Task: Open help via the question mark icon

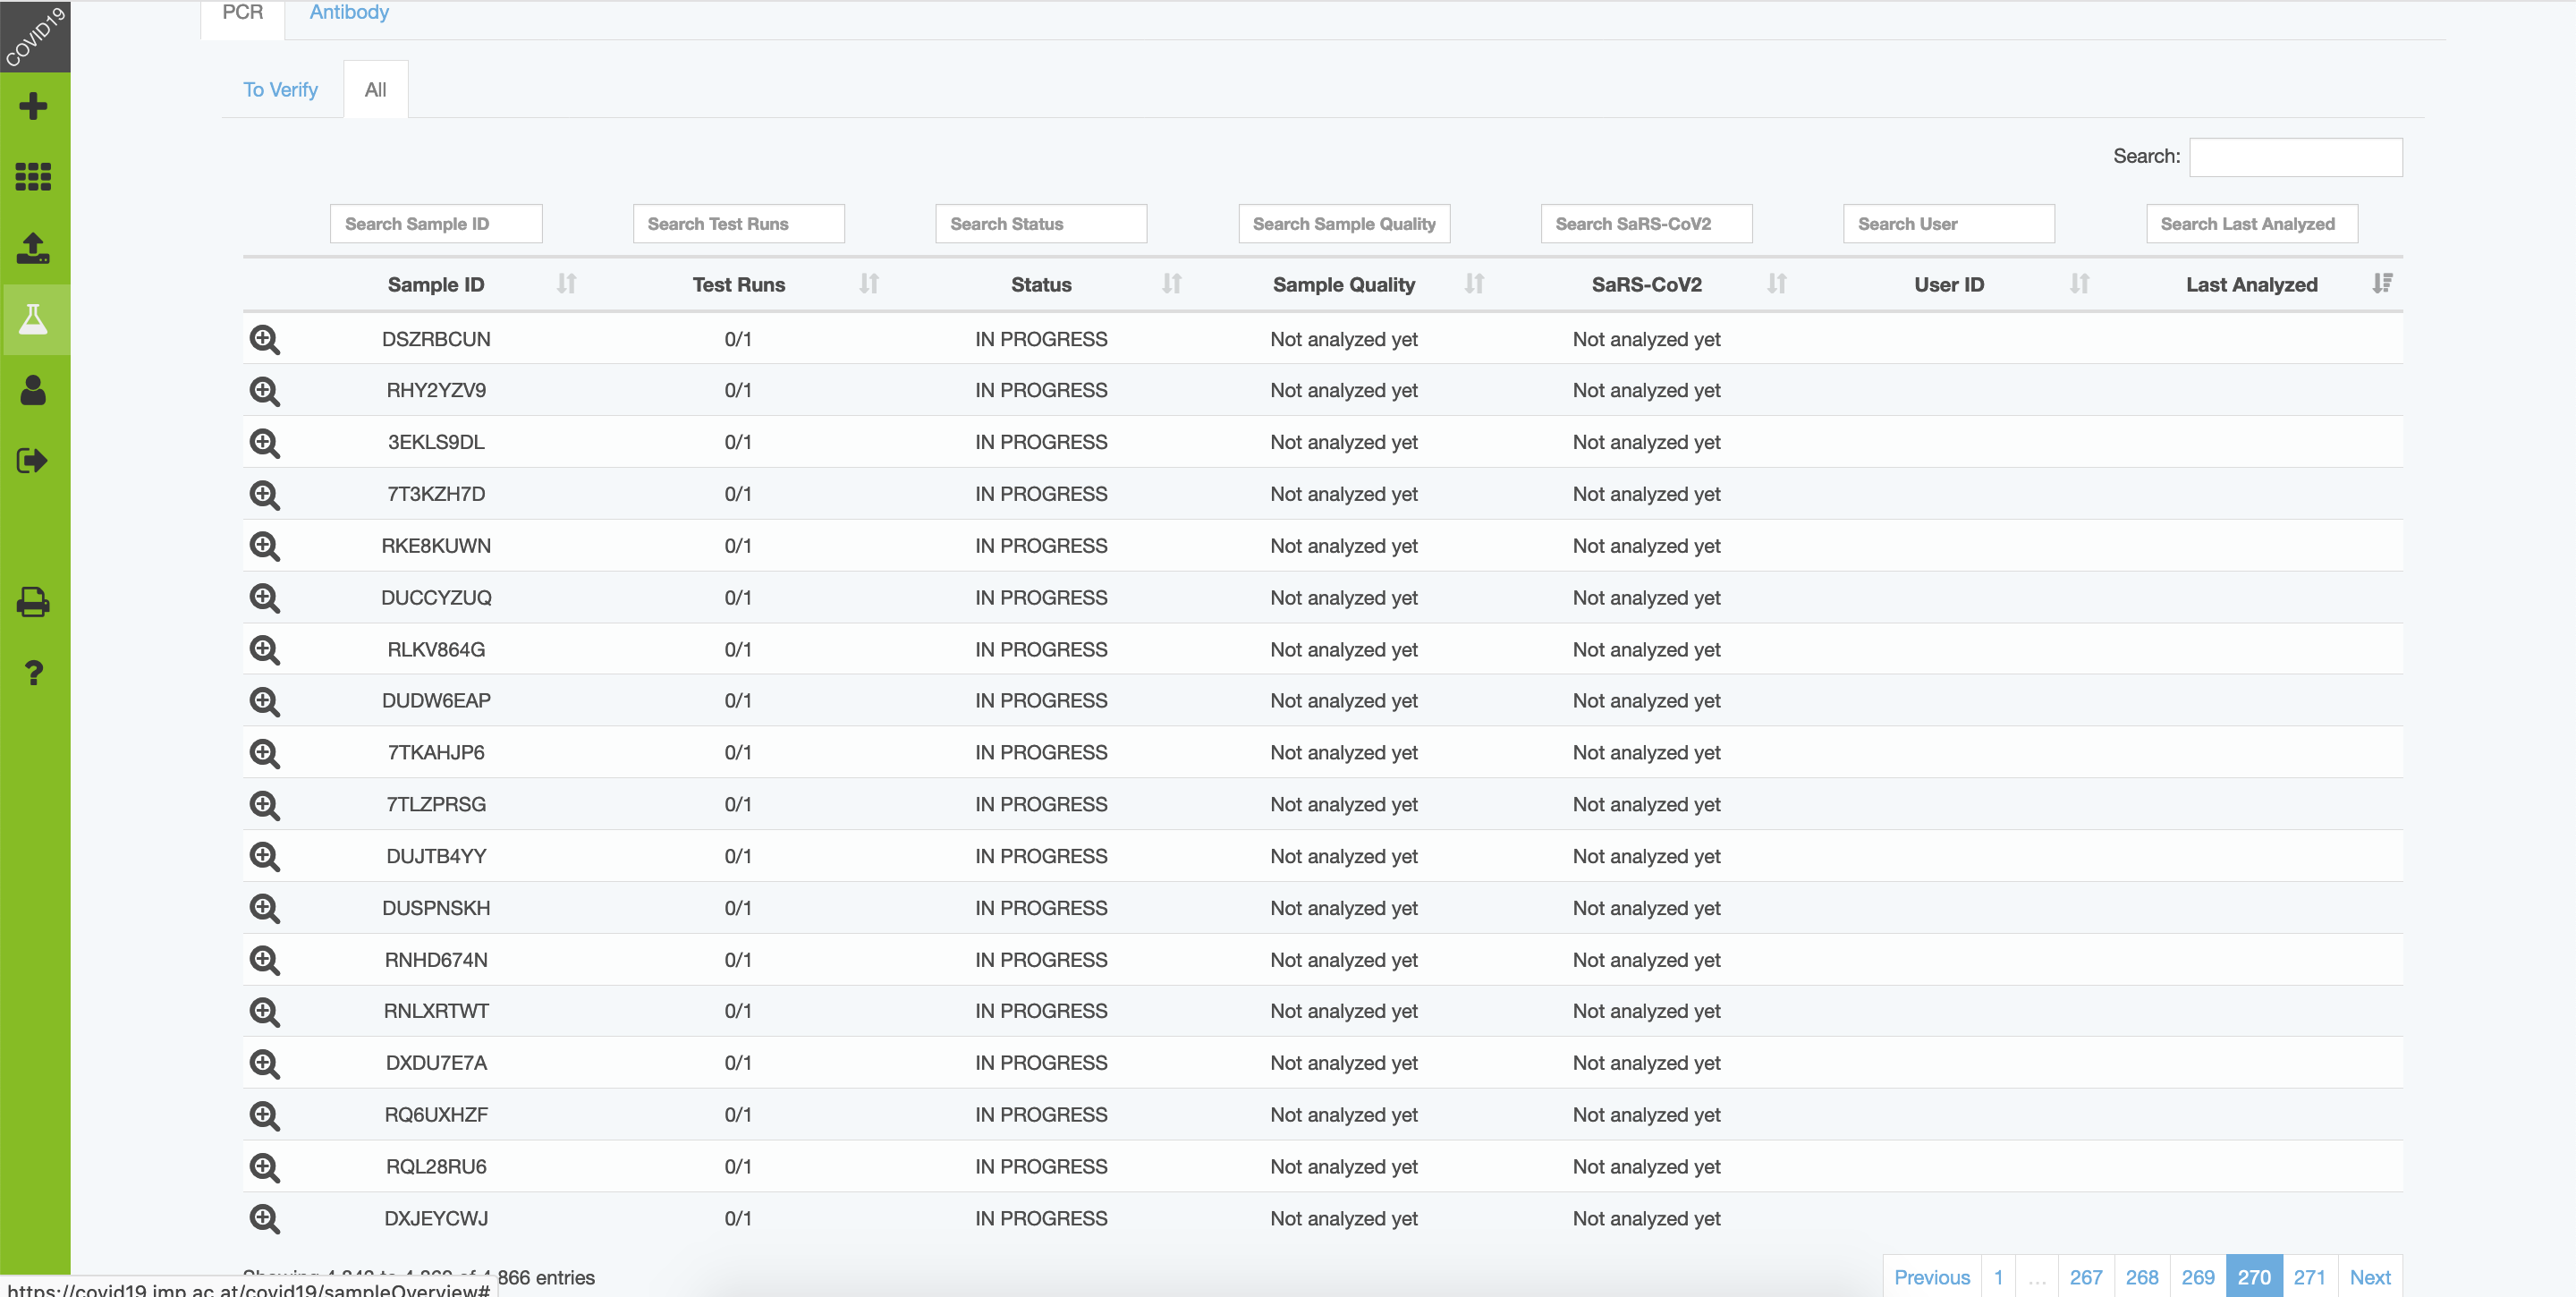Action: [34, 672]
